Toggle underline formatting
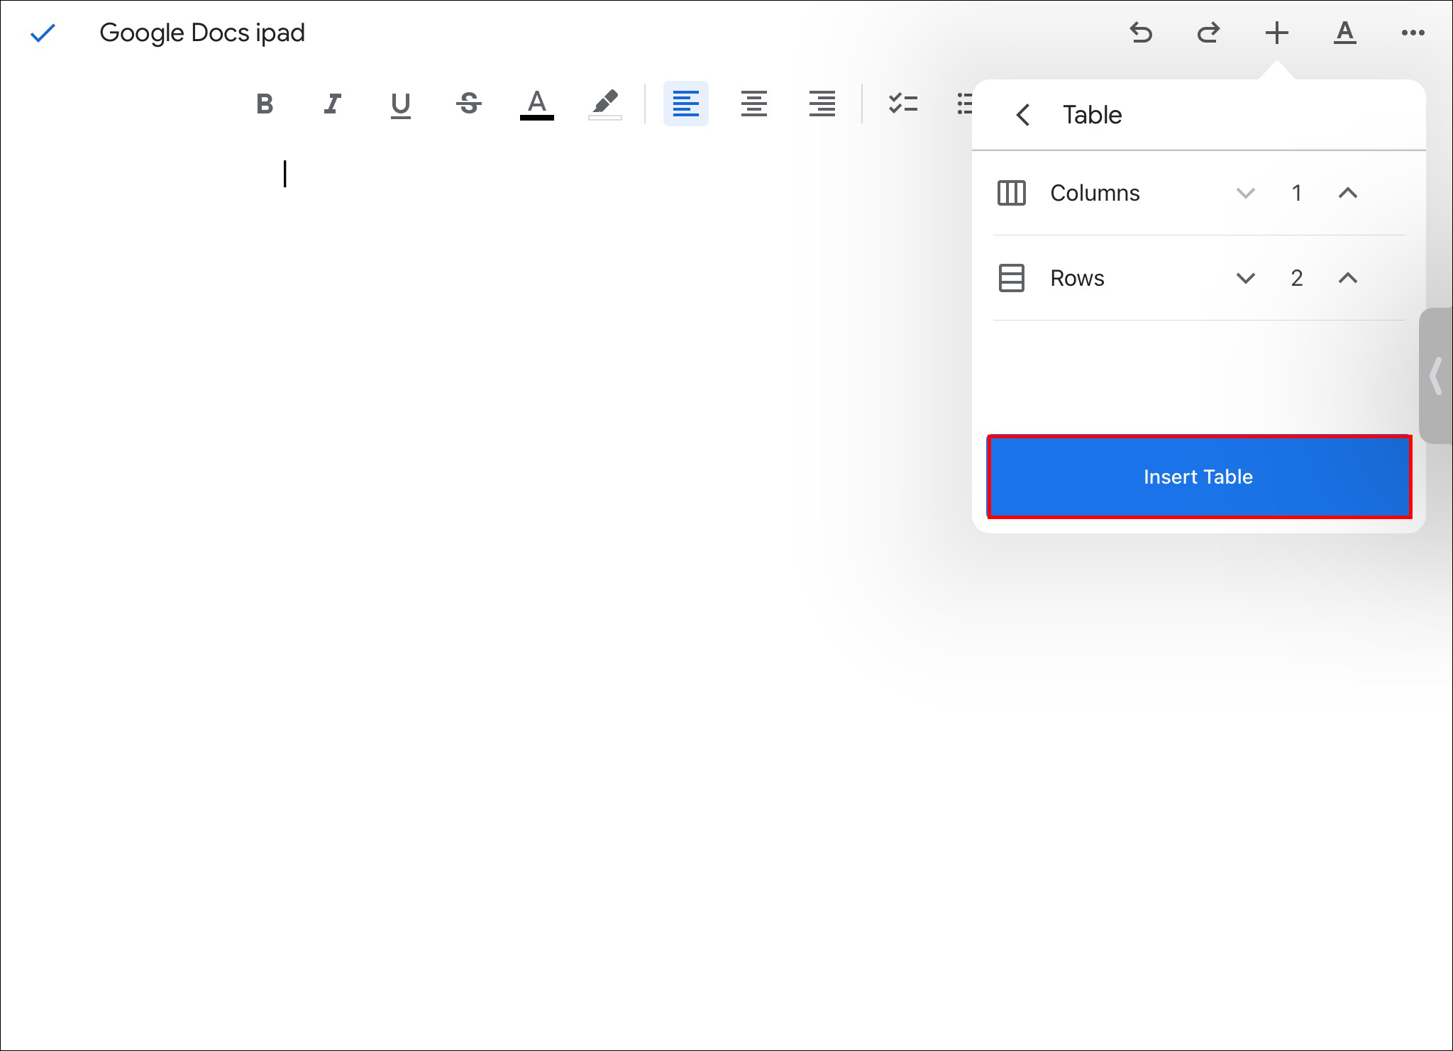This screenshot has height=1051, width=1453. point(400,104)
